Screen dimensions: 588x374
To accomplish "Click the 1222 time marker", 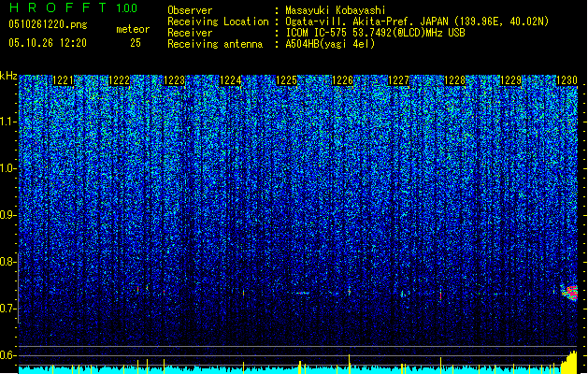I will [119, 80].
